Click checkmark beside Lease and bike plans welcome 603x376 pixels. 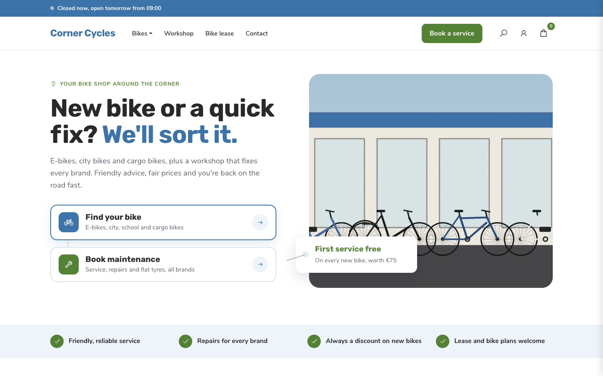coord(443,341)
